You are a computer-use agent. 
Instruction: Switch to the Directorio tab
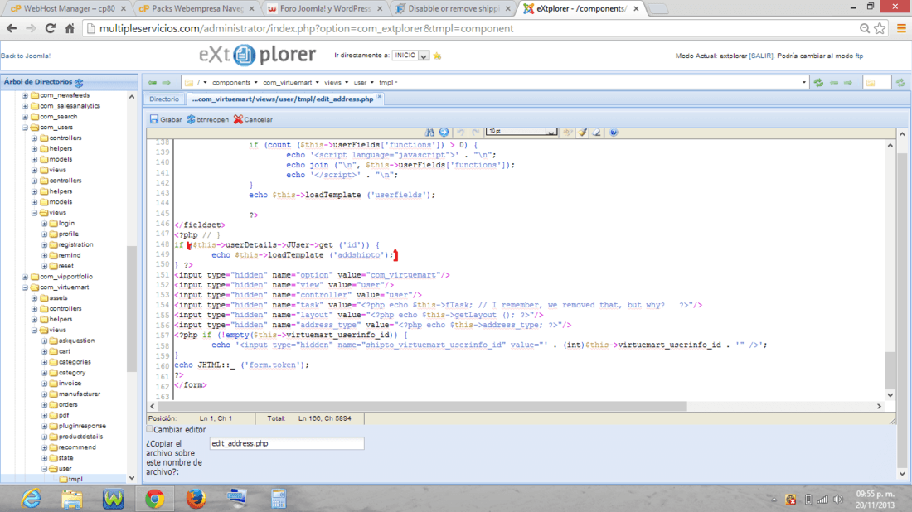tap(164, 99)
